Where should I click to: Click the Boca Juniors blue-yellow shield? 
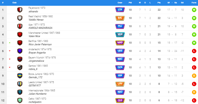click(20, 76)
